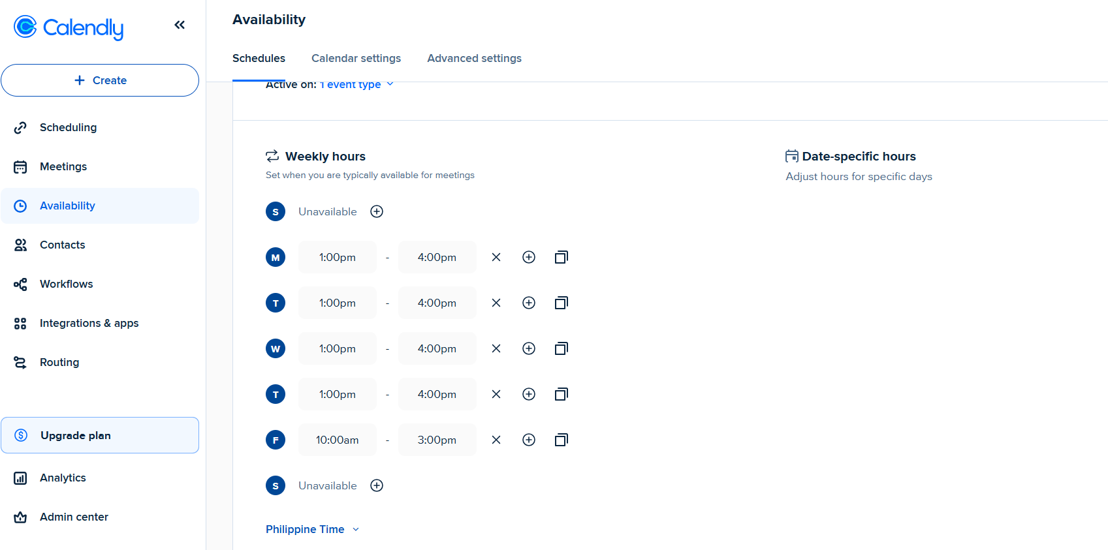Expand the '1 event type' dropdown
Screen dimensions: 1108x550
[x=356, y=85]
